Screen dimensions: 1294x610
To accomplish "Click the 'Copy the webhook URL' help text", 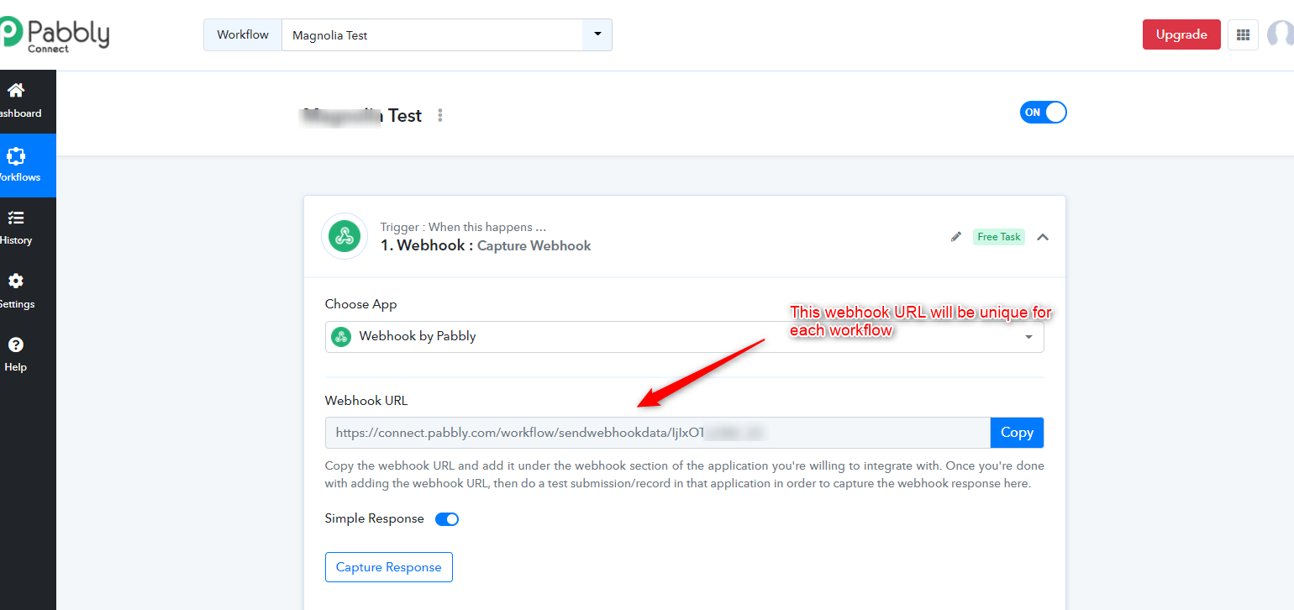I will [x=685, y=475].
